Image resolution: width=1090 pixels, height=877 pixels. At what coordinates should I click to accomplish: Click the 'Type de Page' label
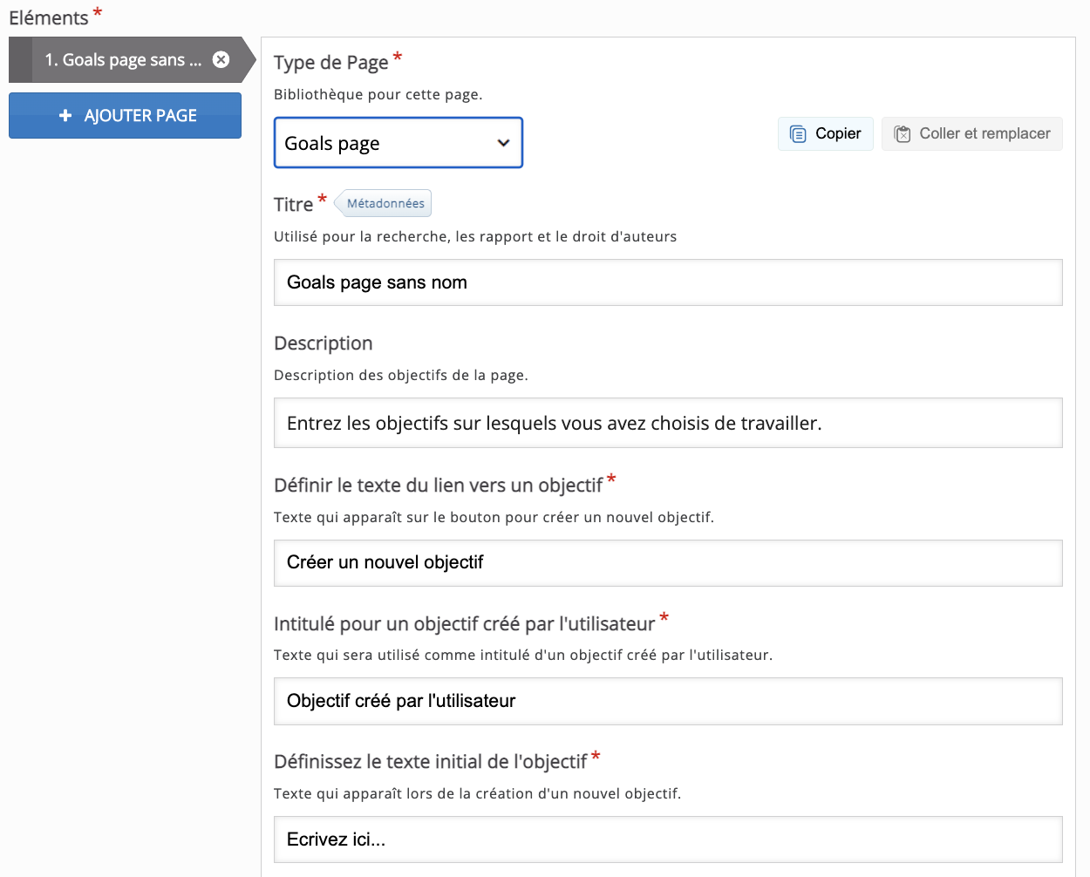(x=330, y=63)
